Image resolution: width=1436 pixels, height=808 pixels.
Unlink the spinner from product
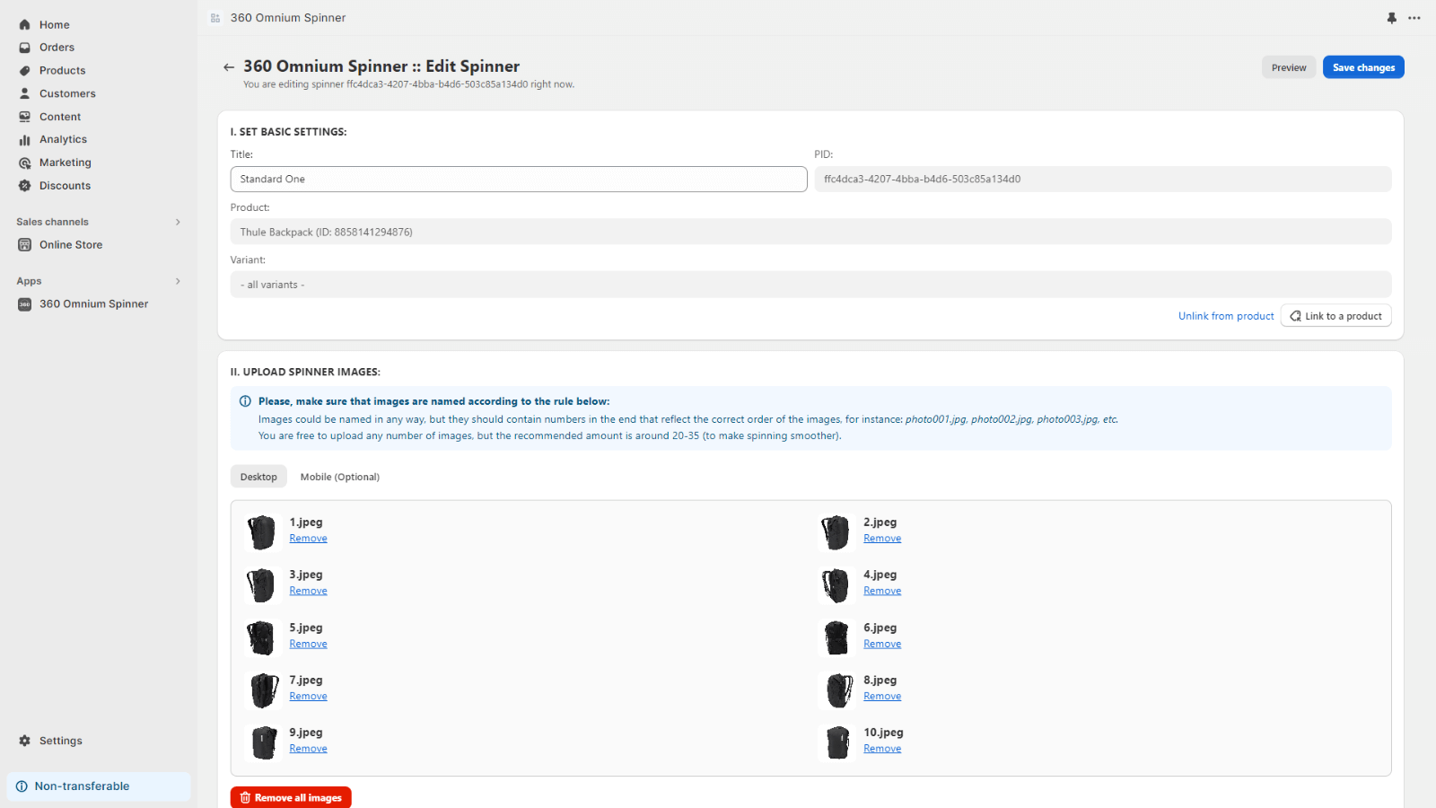[1226, 315]
